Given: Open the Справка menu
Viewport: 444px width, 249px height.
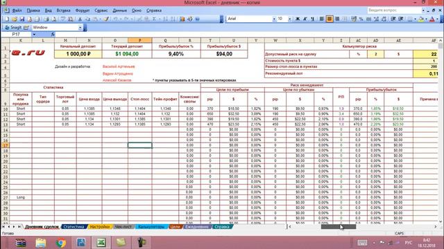Looking at the screenshot, I should click(154, 10).
